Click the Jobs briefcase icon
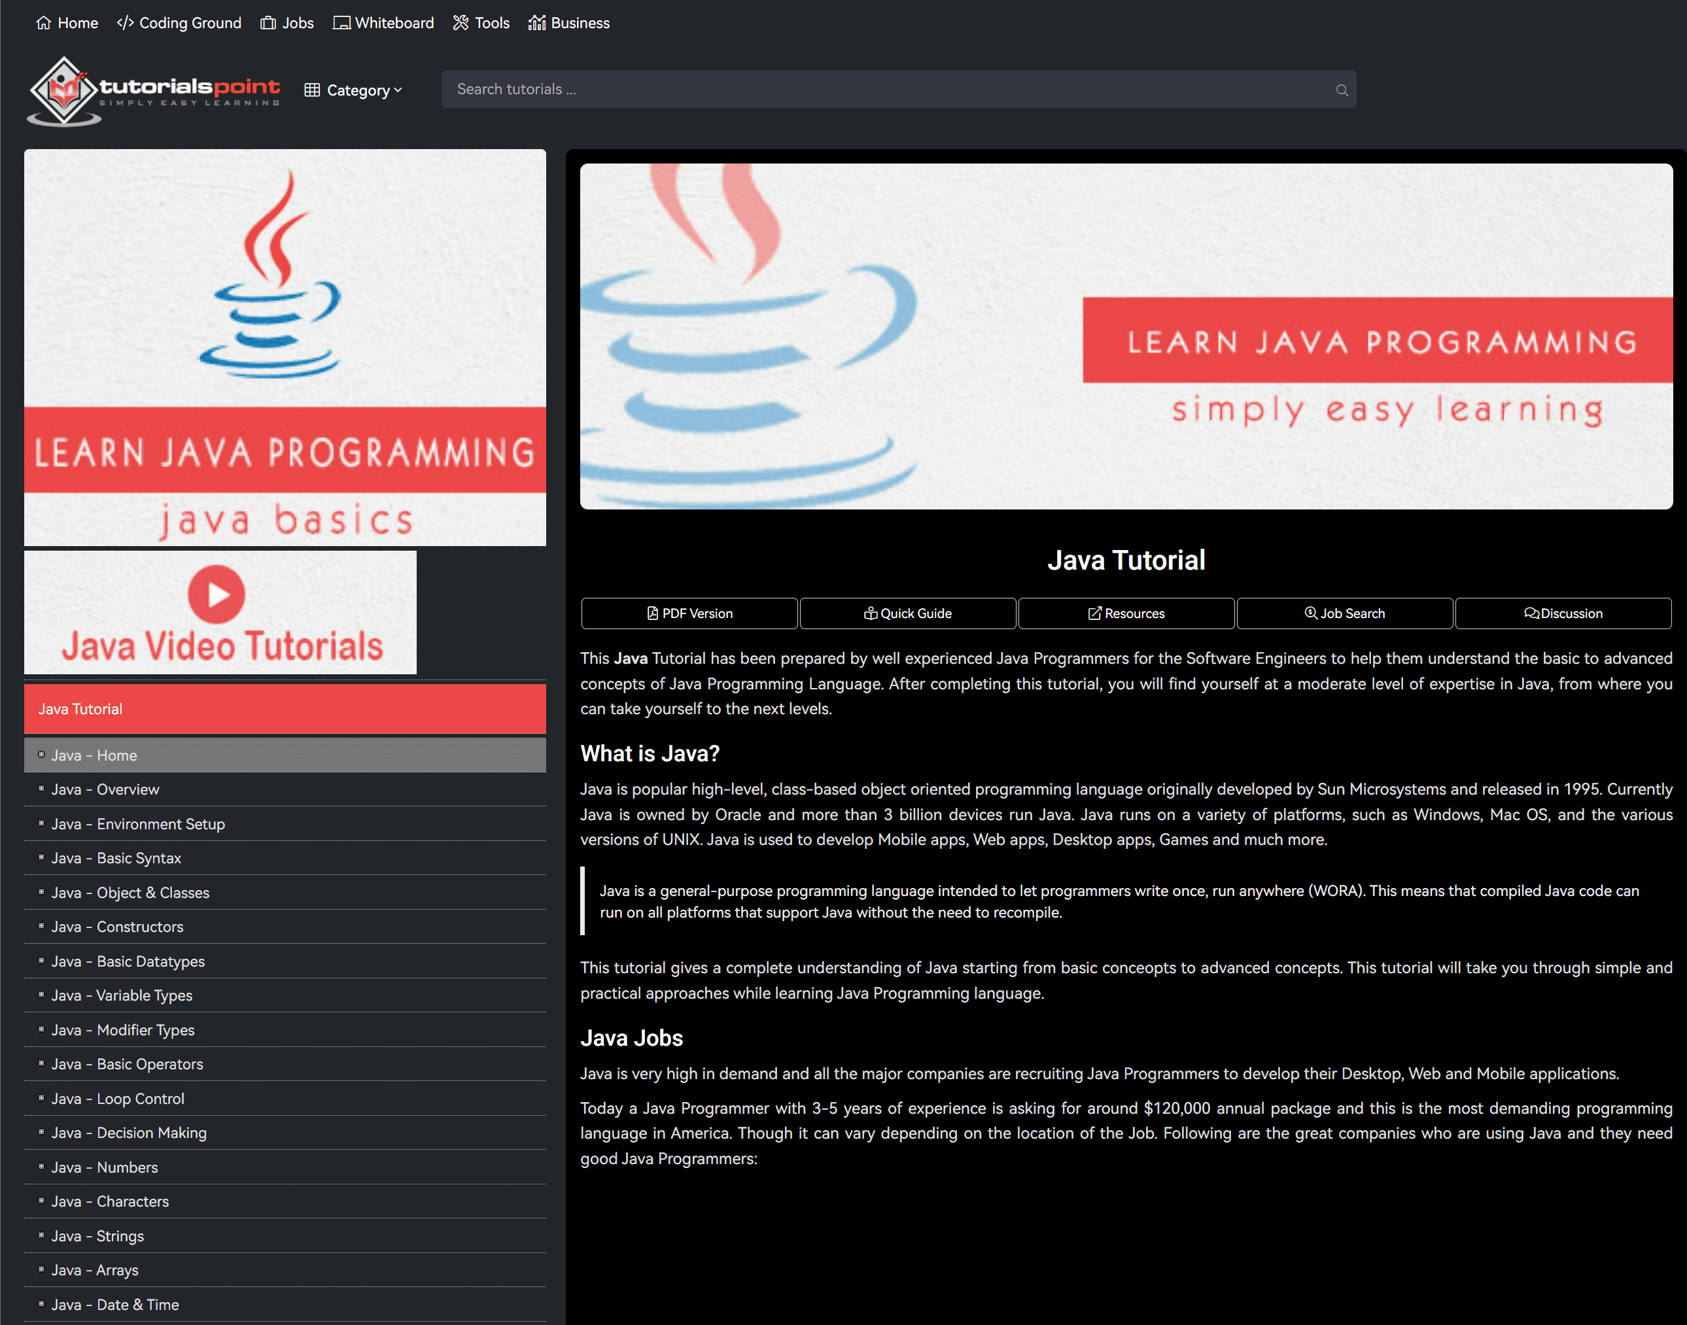The height and width of the screenshot is (1325, 1687). tap(268, 22)
